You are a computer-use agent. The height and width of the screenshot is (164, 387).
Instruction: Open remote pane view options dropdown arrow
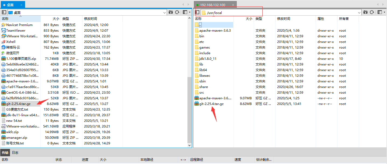[384, 12]
